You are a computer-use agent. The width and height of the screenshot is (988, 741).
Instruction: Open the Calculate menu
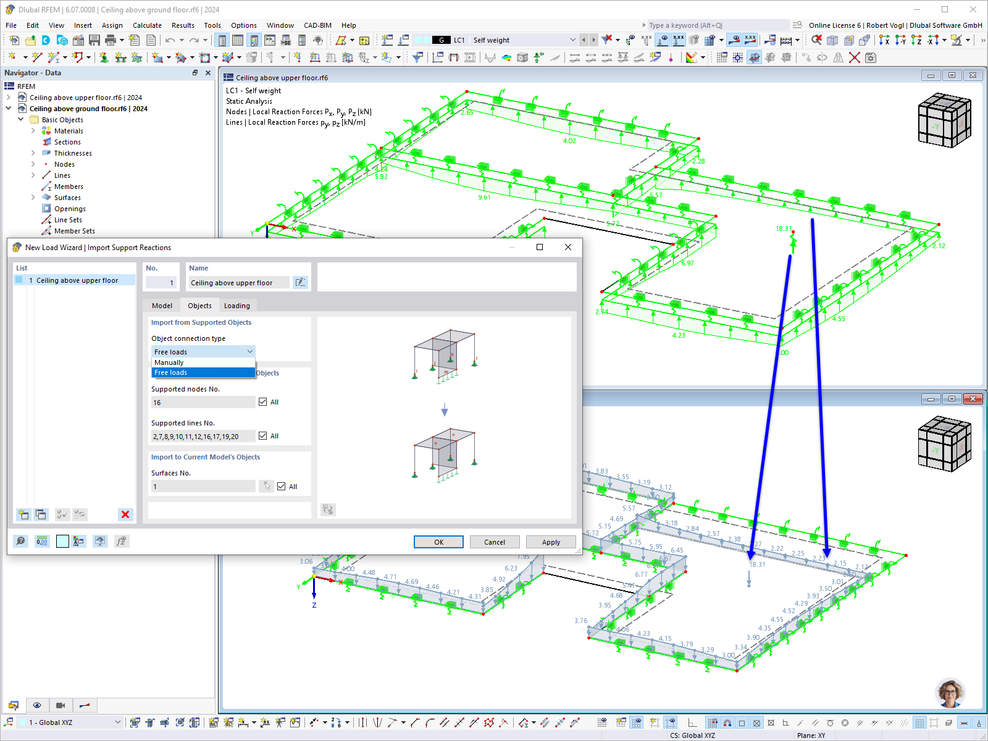point(147,25)
